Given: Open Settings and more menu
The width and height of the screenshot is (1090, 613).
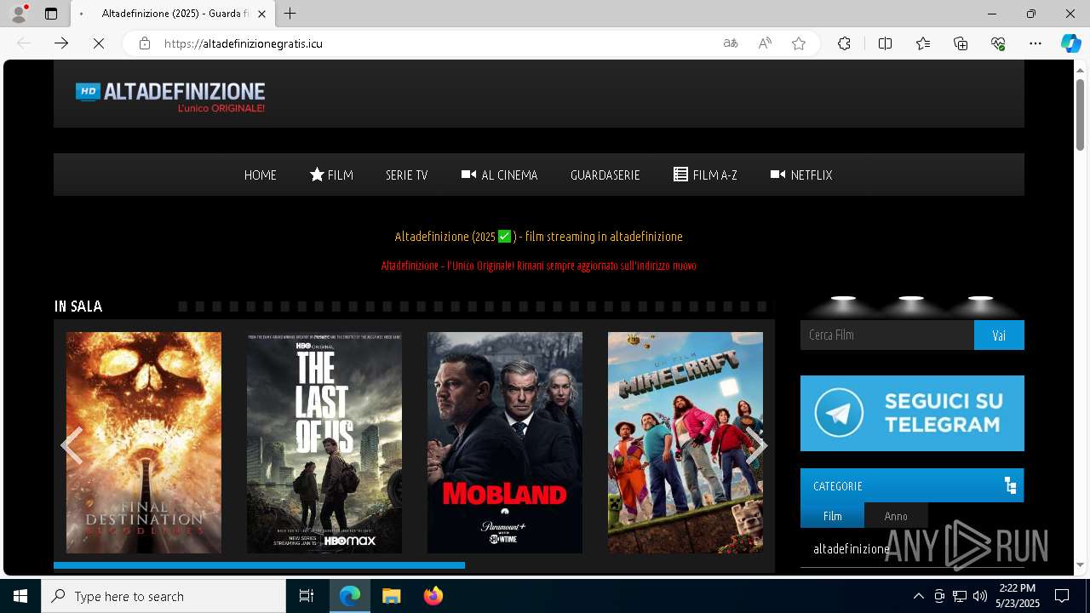Looking at the screenshot, I should click(1035, 43).
